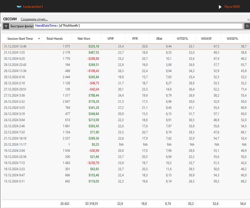The height and width of the screenshot is (208, 250).
Task: Click the Сохранить отчет... link
Action: [x=34, y=19]
